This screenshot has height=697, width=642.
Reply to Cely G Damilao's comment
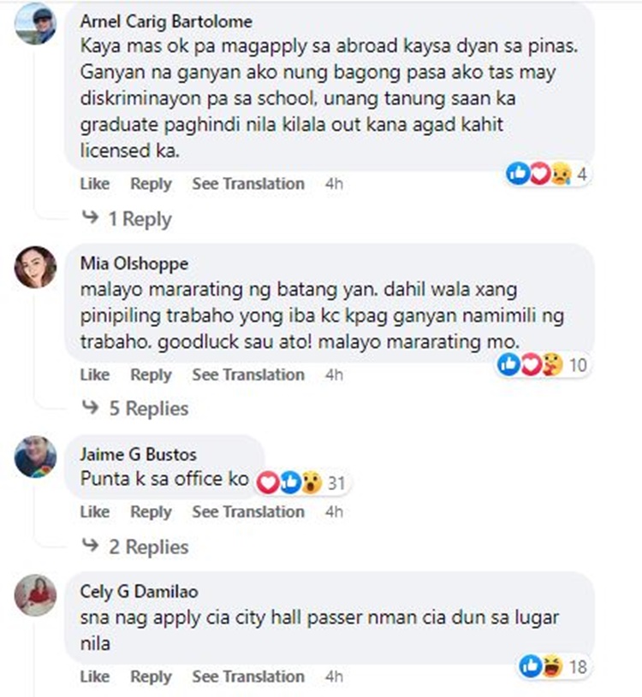[x=151, y=676]
